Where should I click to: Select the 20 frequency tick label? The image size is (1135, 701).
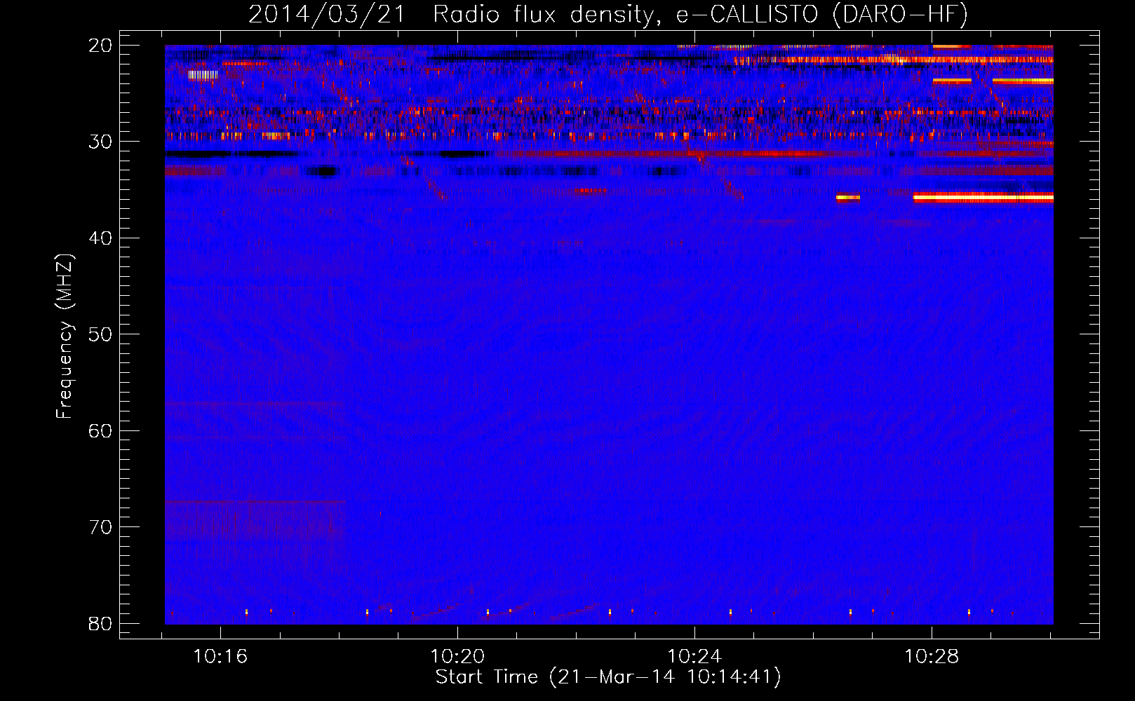[x=100, y=46]
